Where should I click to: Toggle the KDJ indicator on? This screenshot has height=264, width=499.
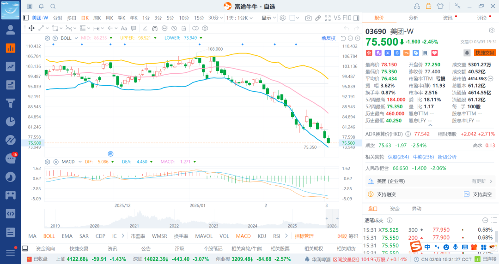click(x=262, y=236)
